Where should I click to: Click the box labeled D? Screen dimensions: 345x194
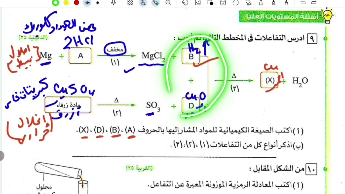(191, 106)
